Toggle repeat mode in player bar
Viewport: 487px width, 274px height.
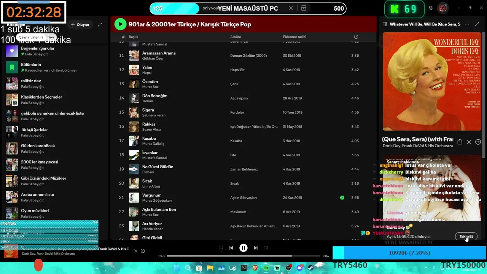coord(266,248)
